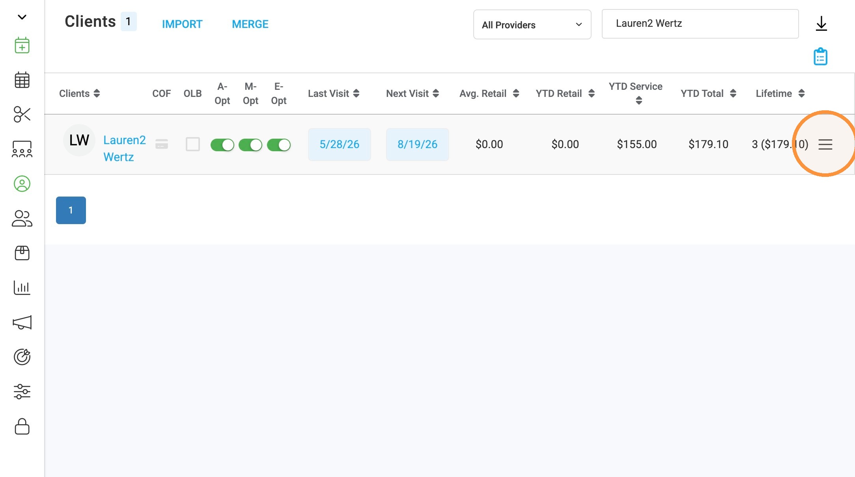Click the YTD Retail $0.00 value
This screenshot has height=477, width=855.
[565, 144]
